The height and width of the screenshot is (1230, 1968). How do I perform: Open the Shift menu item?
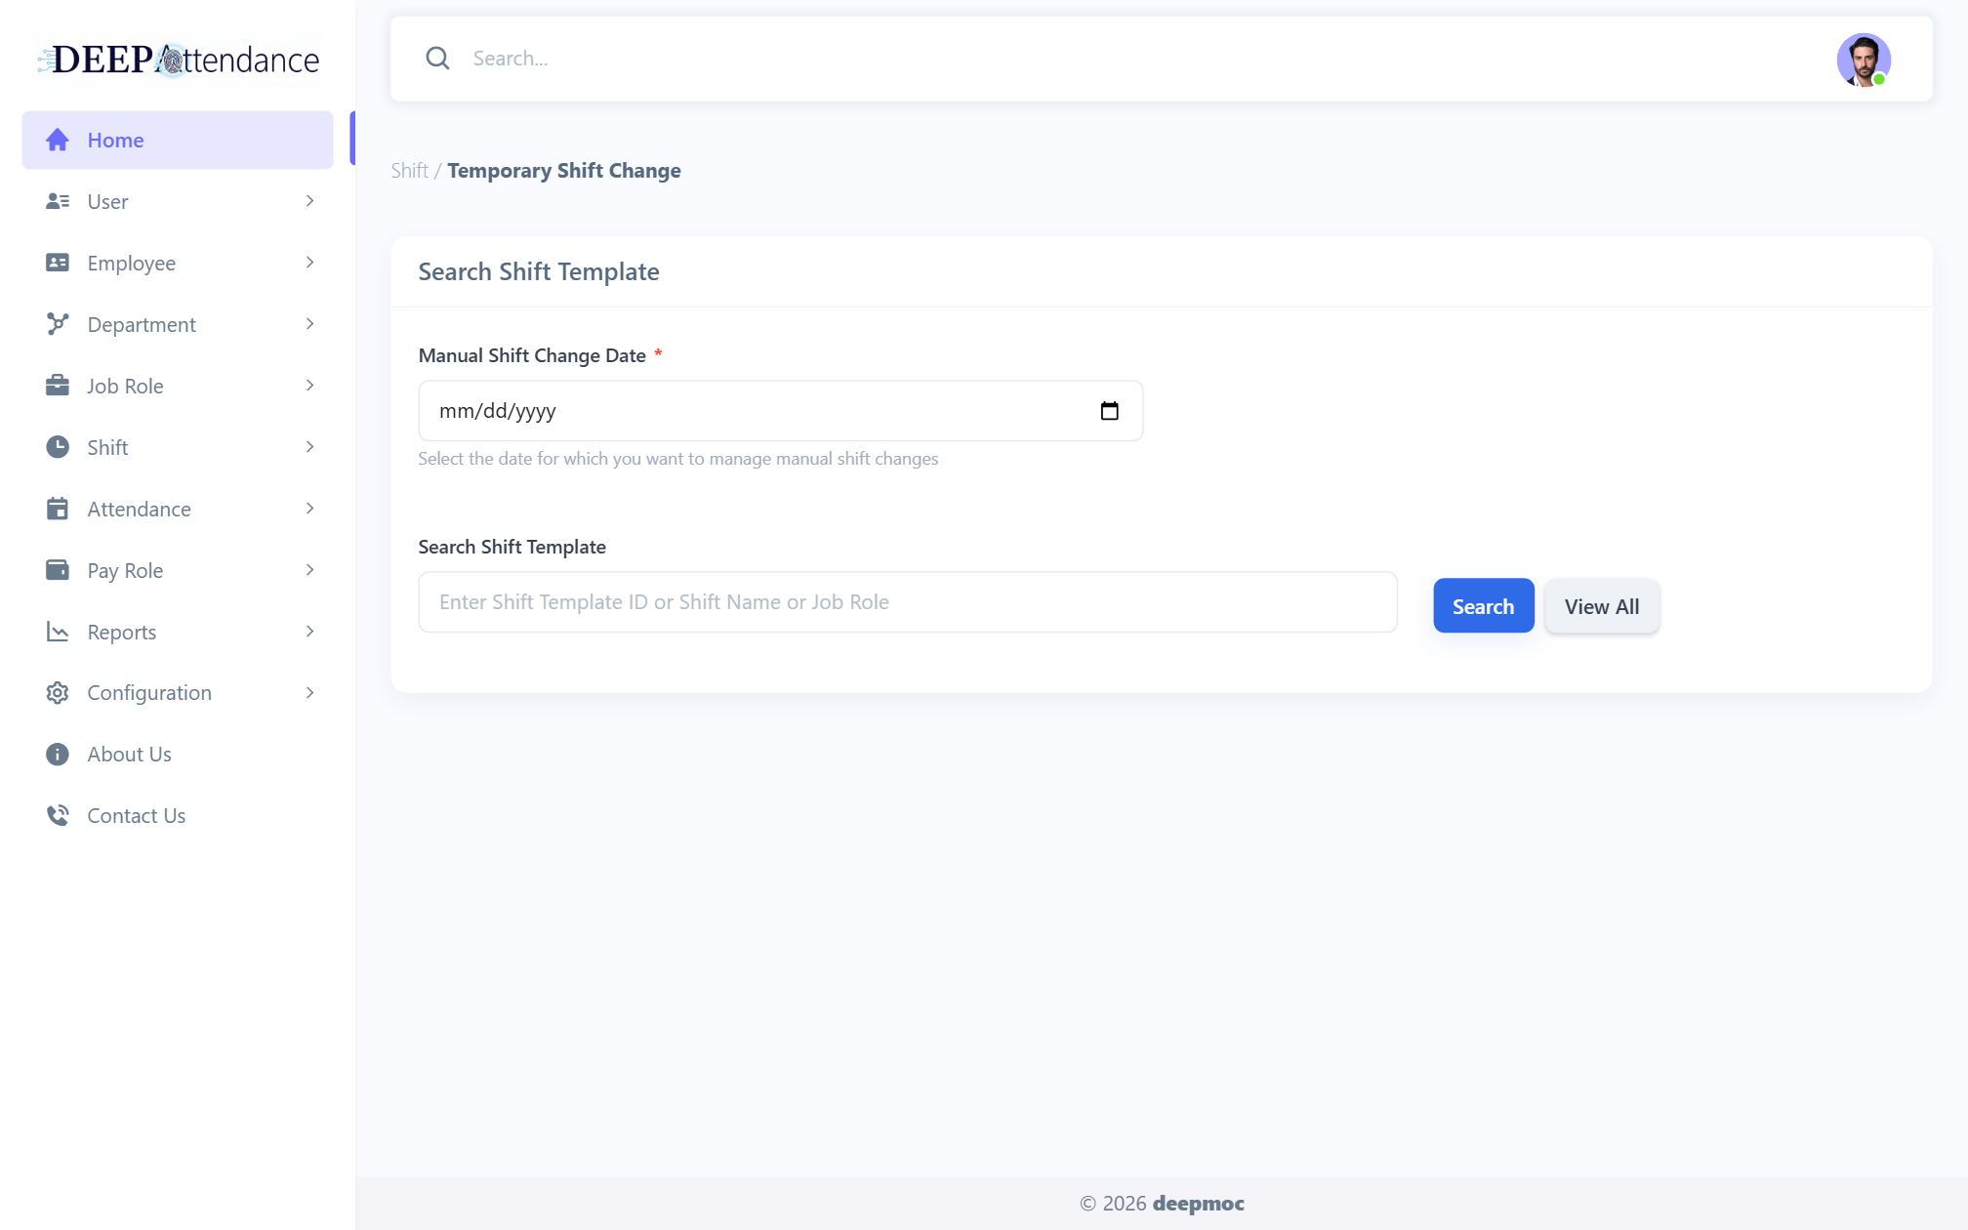178,447
